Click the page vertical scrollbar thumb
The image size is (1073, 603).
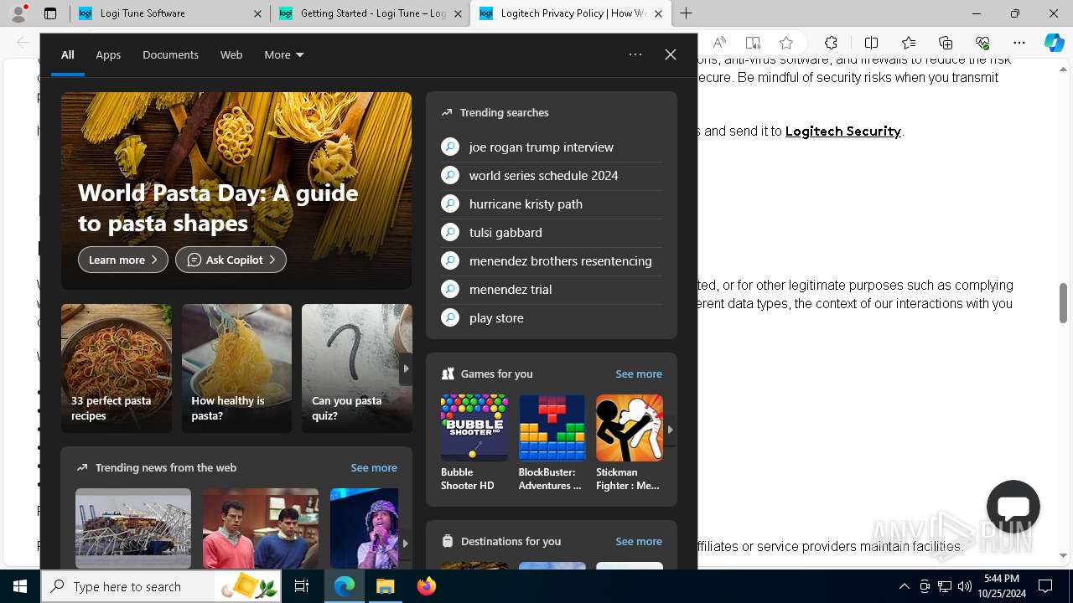tap(1064, 302)
